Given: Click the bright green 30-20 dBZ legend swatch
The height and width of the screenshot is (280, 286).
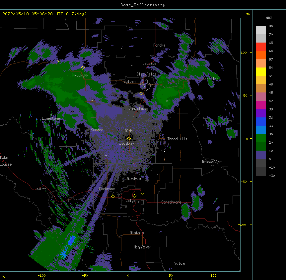Looking at the screenshot, I should coord(261,138).
